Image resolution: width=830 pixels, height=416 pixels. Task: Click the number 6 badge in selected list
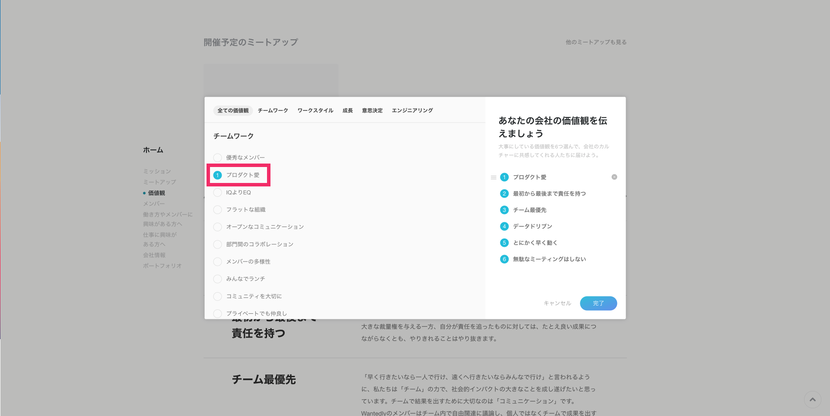pos(504,259)
